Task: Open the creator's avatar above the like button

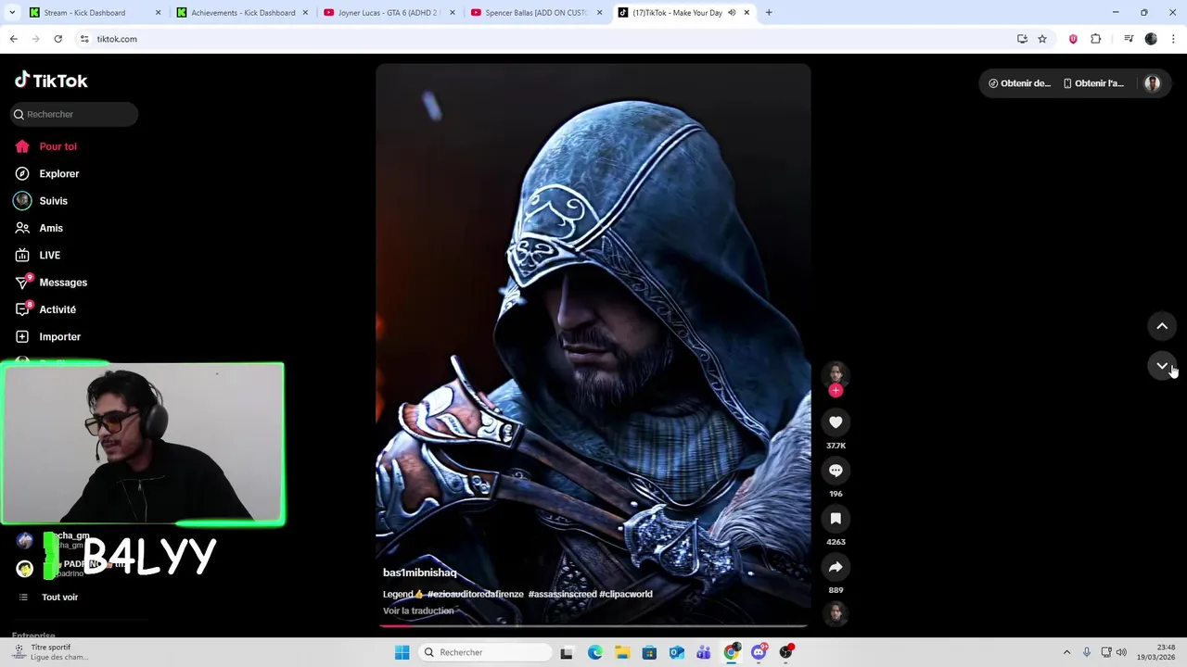Action: (x=836, y=373)
